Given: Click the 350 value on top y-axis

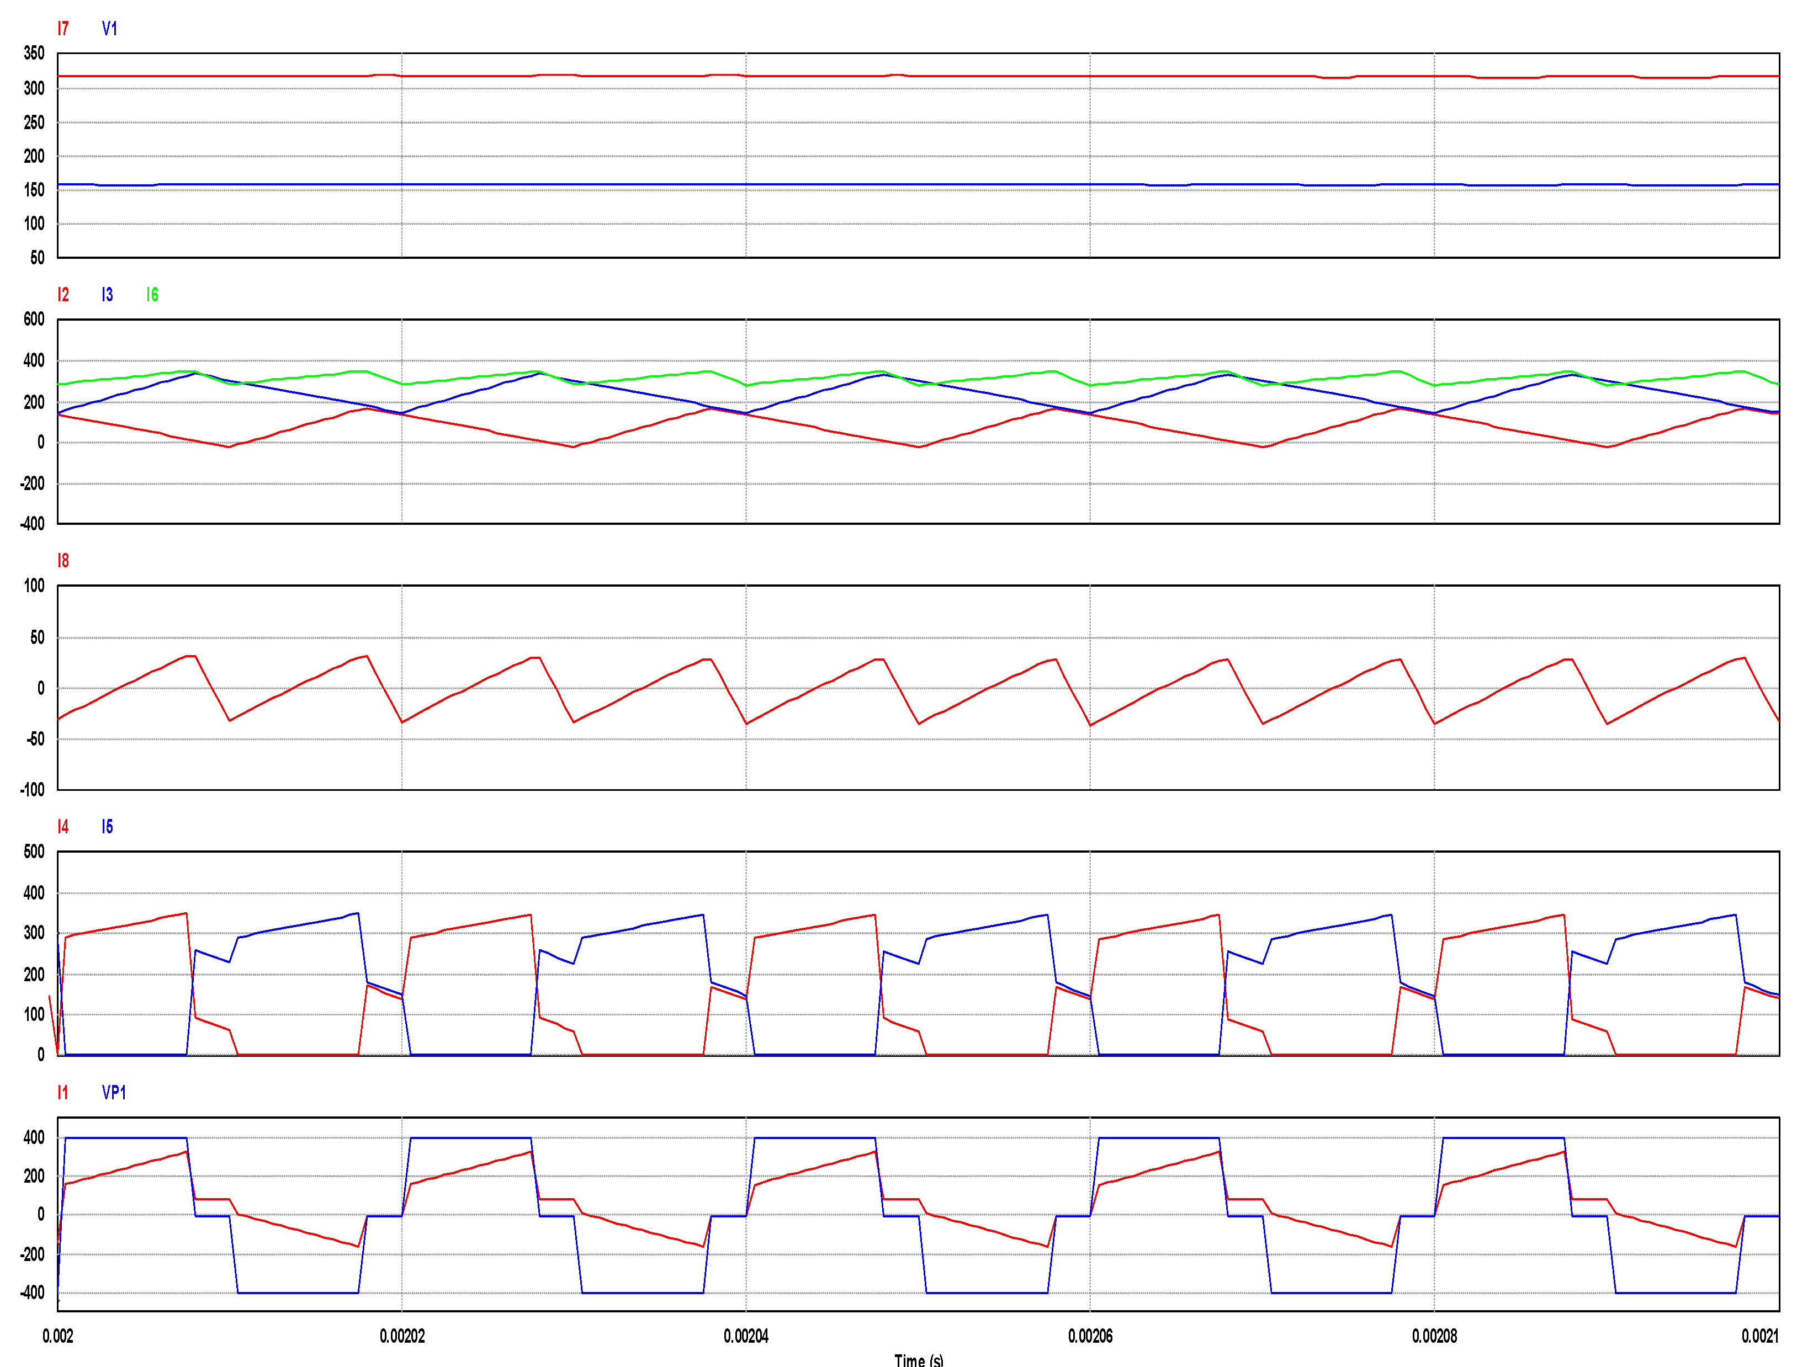Looking at the screenshot, I should (34, 54).
